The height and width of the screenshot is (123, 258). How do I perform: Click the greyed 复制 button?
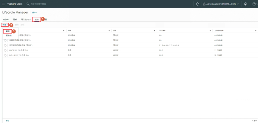tap(22, 25)
